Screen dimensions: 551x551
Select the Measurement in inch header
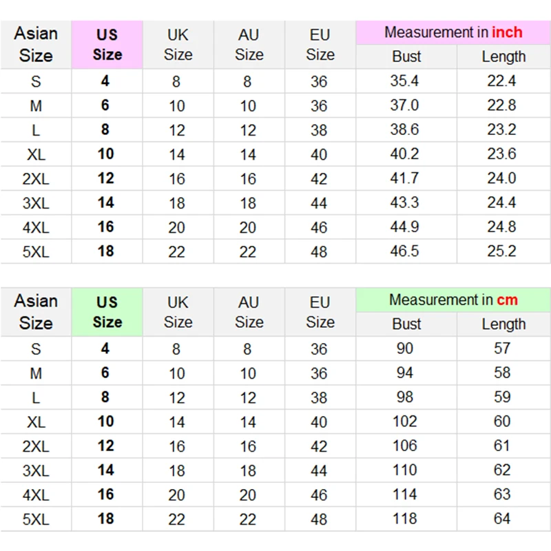(453, 32)
